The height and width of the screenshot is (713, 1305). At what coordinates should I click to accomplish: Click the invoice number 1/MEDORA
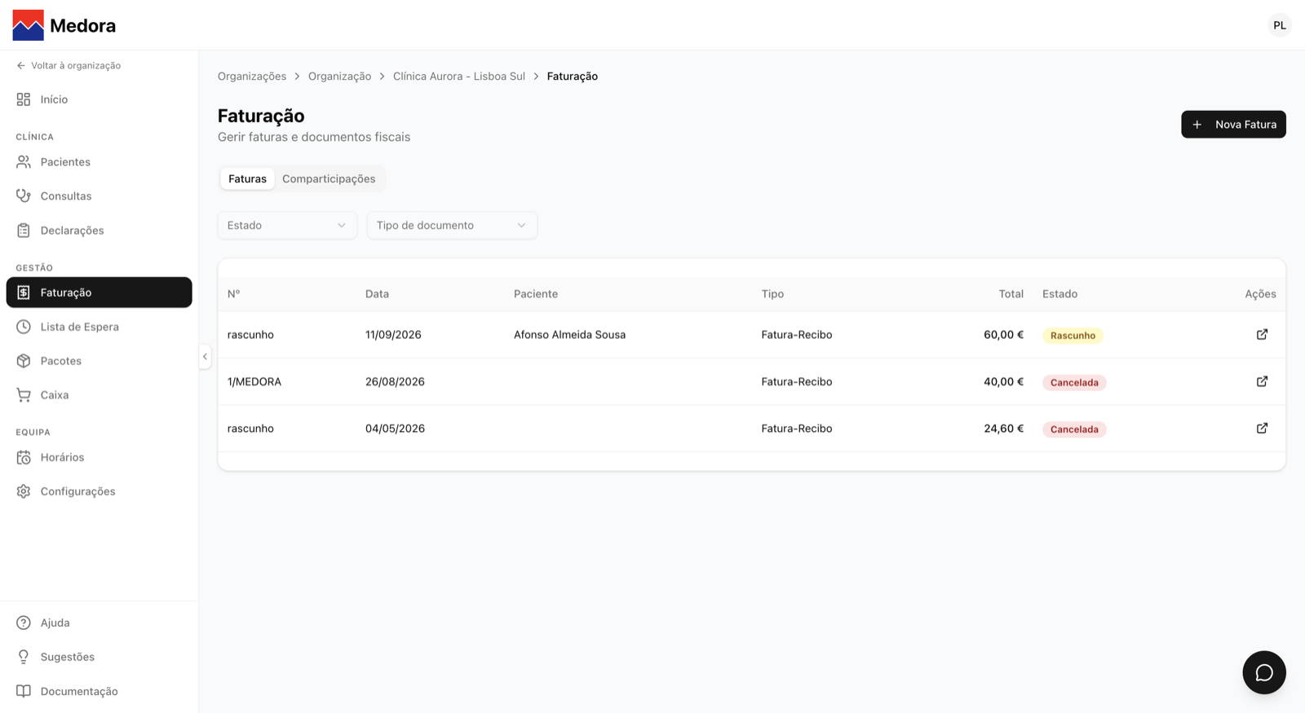(254, 381)
